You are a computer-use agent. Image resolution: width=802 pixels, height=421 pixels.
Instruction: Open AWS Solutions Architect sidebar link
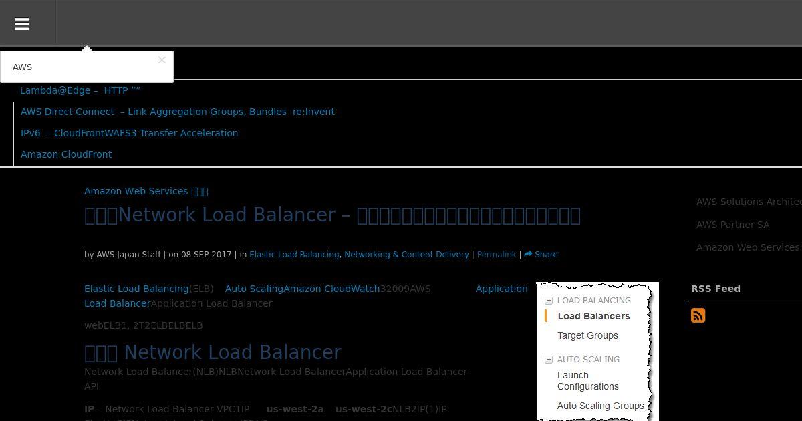tap(749, 202)
